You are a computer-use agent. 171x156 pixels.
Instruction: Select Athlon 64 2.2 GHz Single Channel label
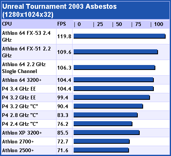(24, 68)
